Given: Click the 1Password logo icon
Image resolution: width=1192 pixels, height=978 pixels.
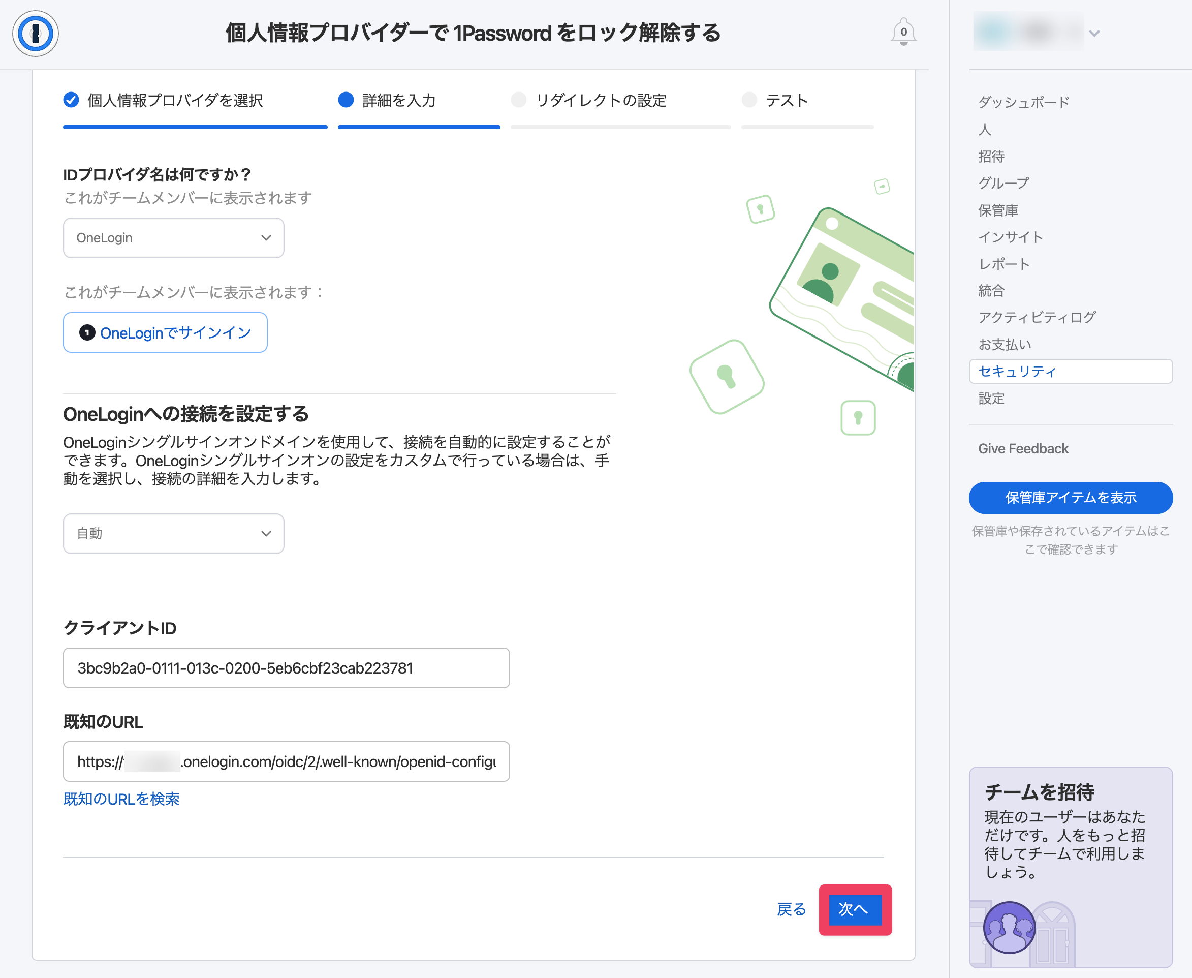Looking at the screenshot, I should [x=36, y=34].
